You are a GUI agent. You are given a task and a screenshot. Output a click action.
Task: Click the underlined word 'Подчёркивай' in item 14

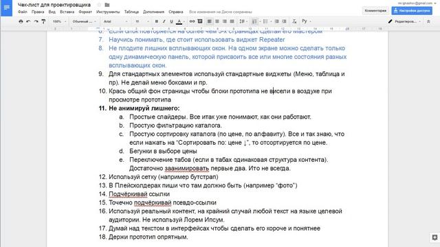[x=128, y=193]
